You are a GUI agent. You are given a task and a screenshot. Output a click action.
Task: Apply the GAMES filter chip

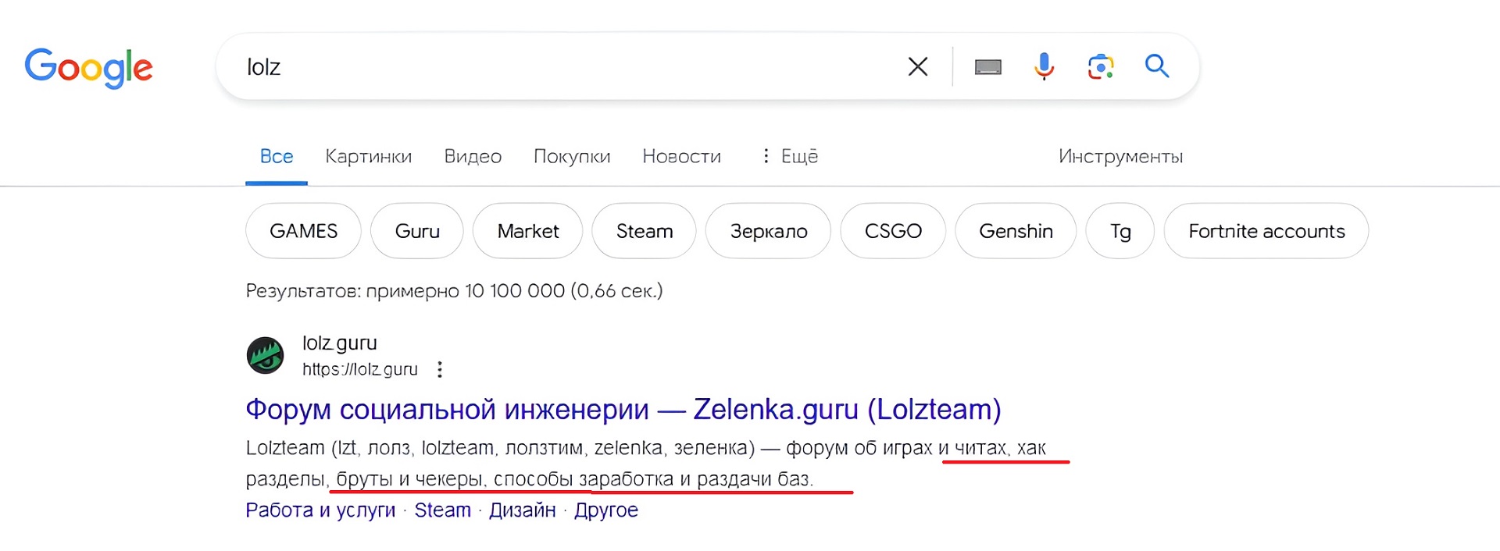(x=303, y=231)
